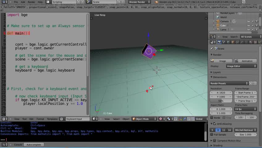Screen dimensions: 262x148
Task: Open the Mitchell-Netravali filter dropdown
Action: click(245, 130)
